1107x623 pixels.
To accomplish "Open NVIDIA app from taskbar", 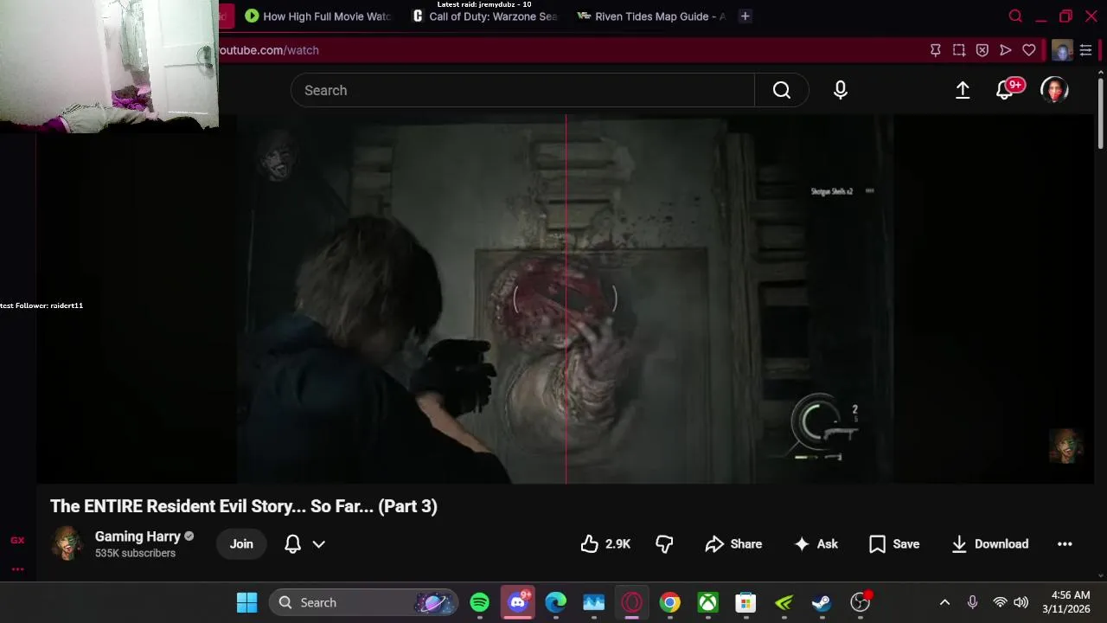I will 784,602.
